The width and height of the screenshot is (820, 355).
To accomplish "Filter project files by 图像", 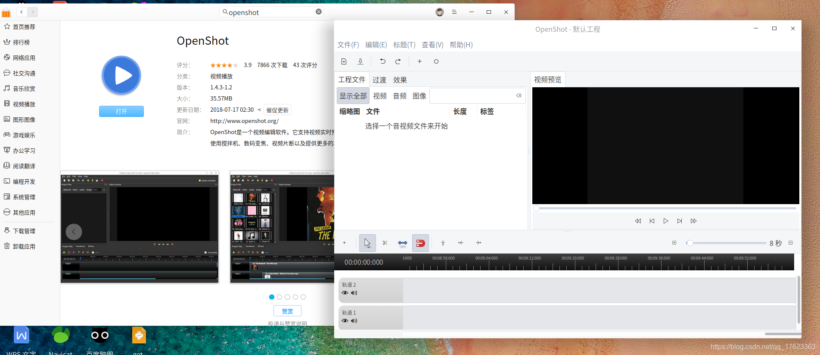I will 419,96.
